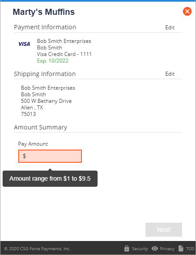The height and width of the screenshot is (255, 196).
Task: Click the Privacy eye icon
Action: 155,248
